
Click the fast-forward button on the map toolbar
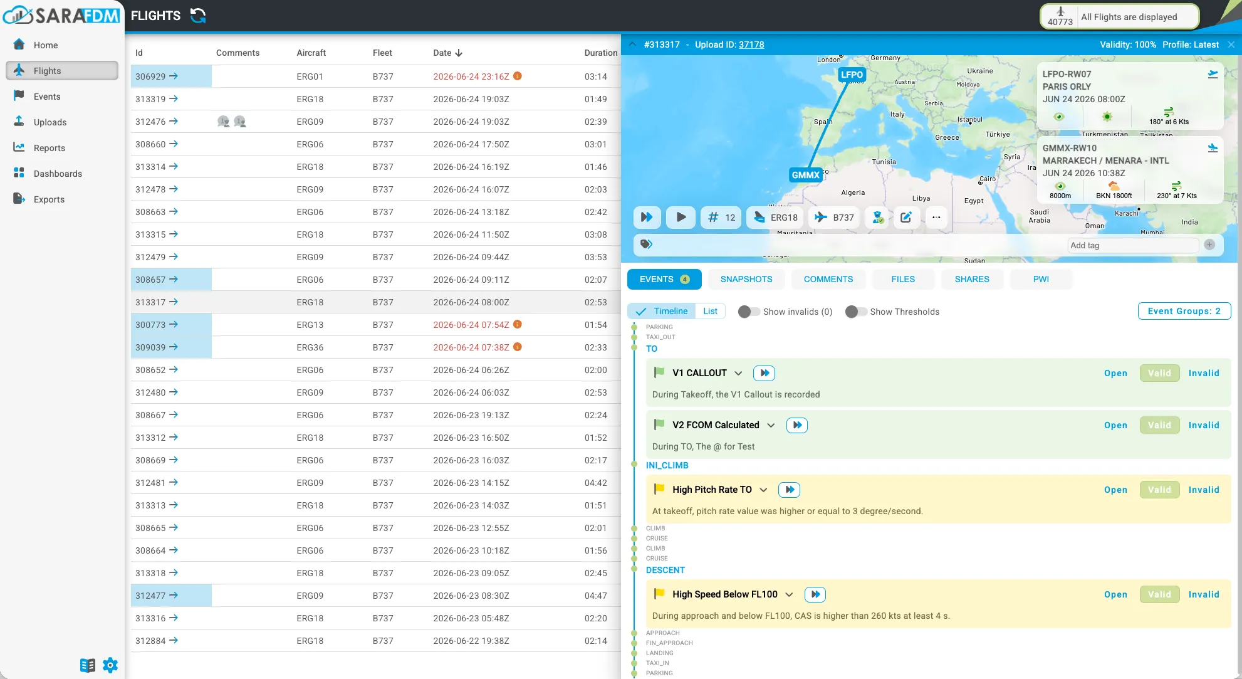647,218
